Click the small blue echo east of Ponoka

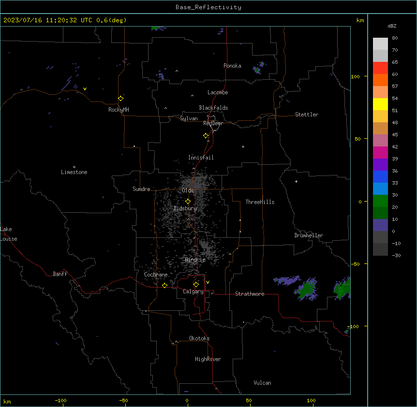[x=259, y=68]
